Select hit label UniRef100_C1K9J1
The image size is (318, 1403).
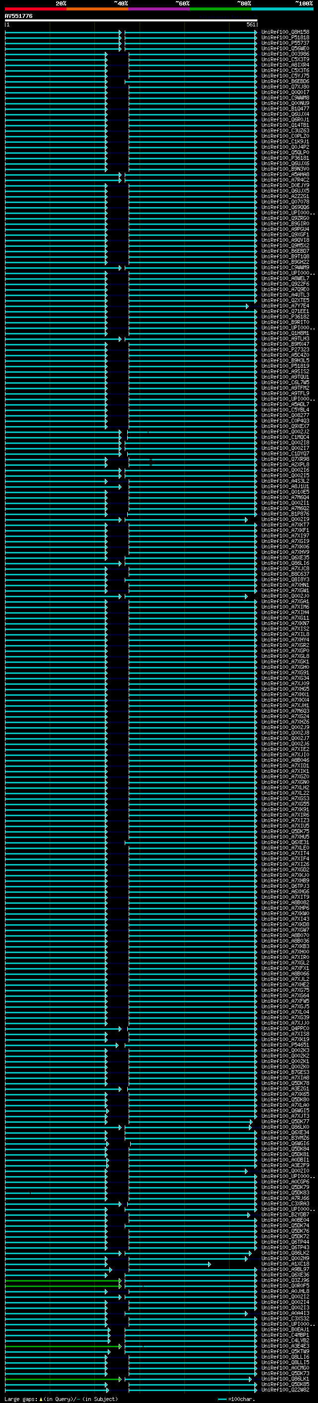[285, 142]
